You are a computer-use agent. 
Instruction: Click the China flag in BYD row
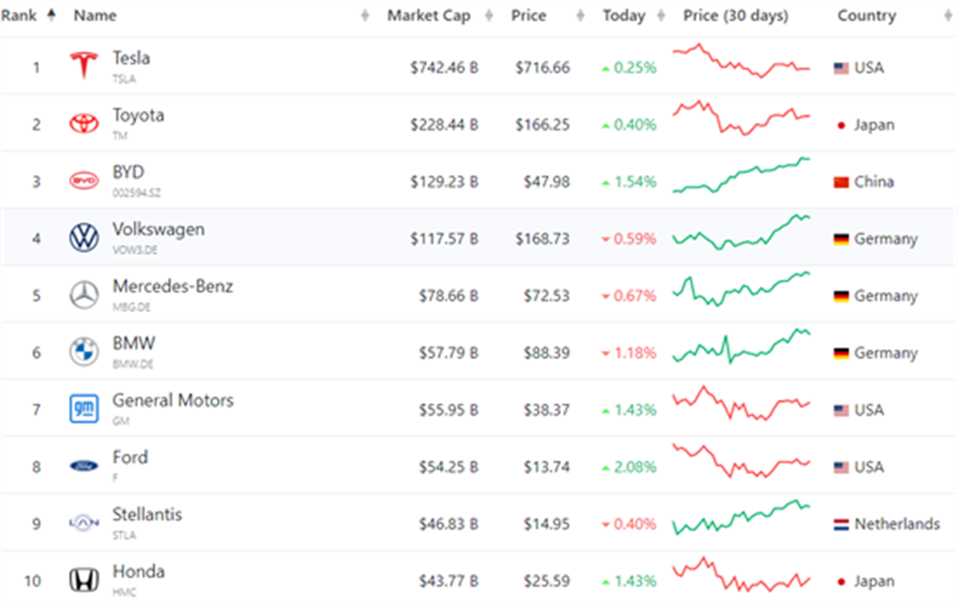click(x=841, y=182)
